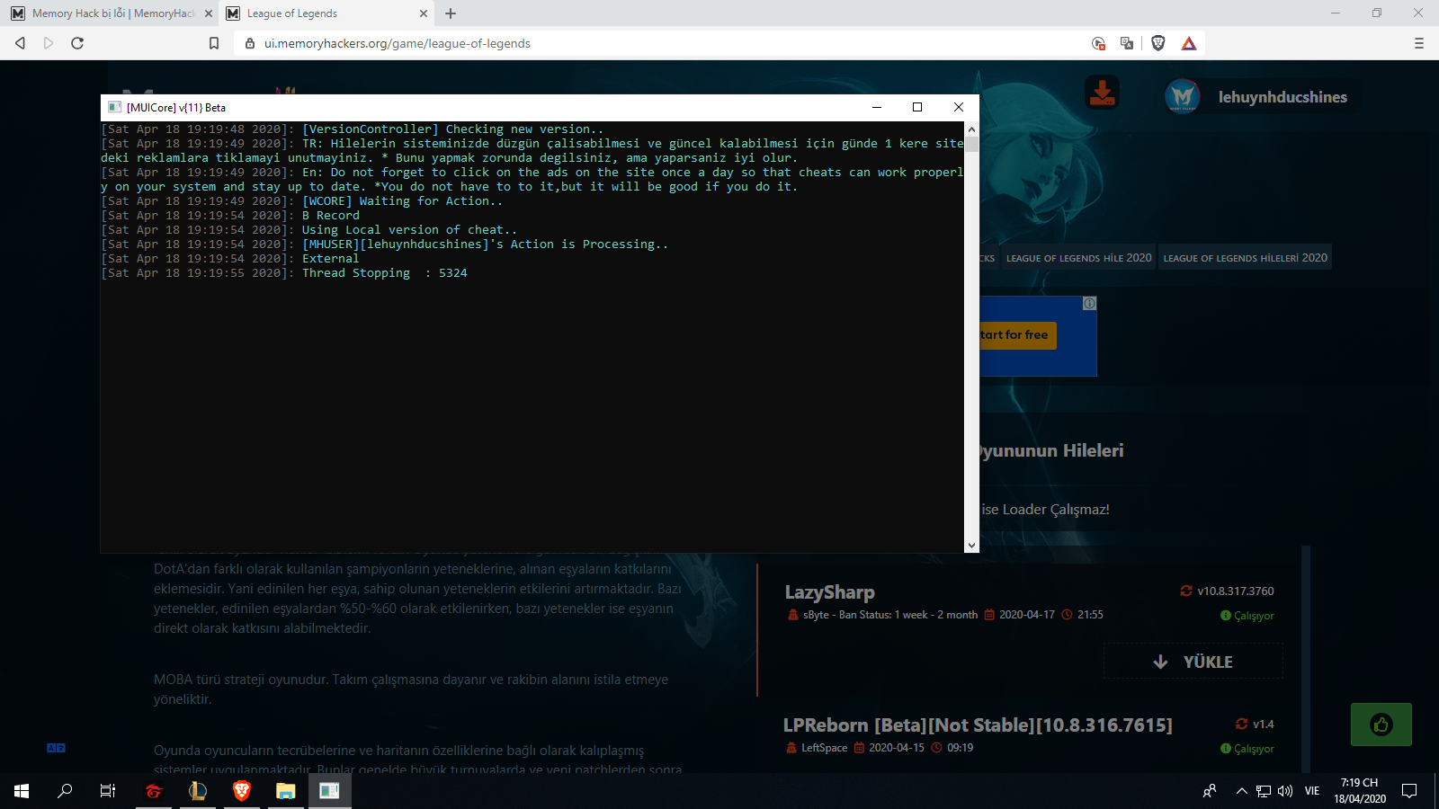This screenshot has width=1439, height=809.
Task: Click console scrollbar up arrow
Action: click(971, 129)
